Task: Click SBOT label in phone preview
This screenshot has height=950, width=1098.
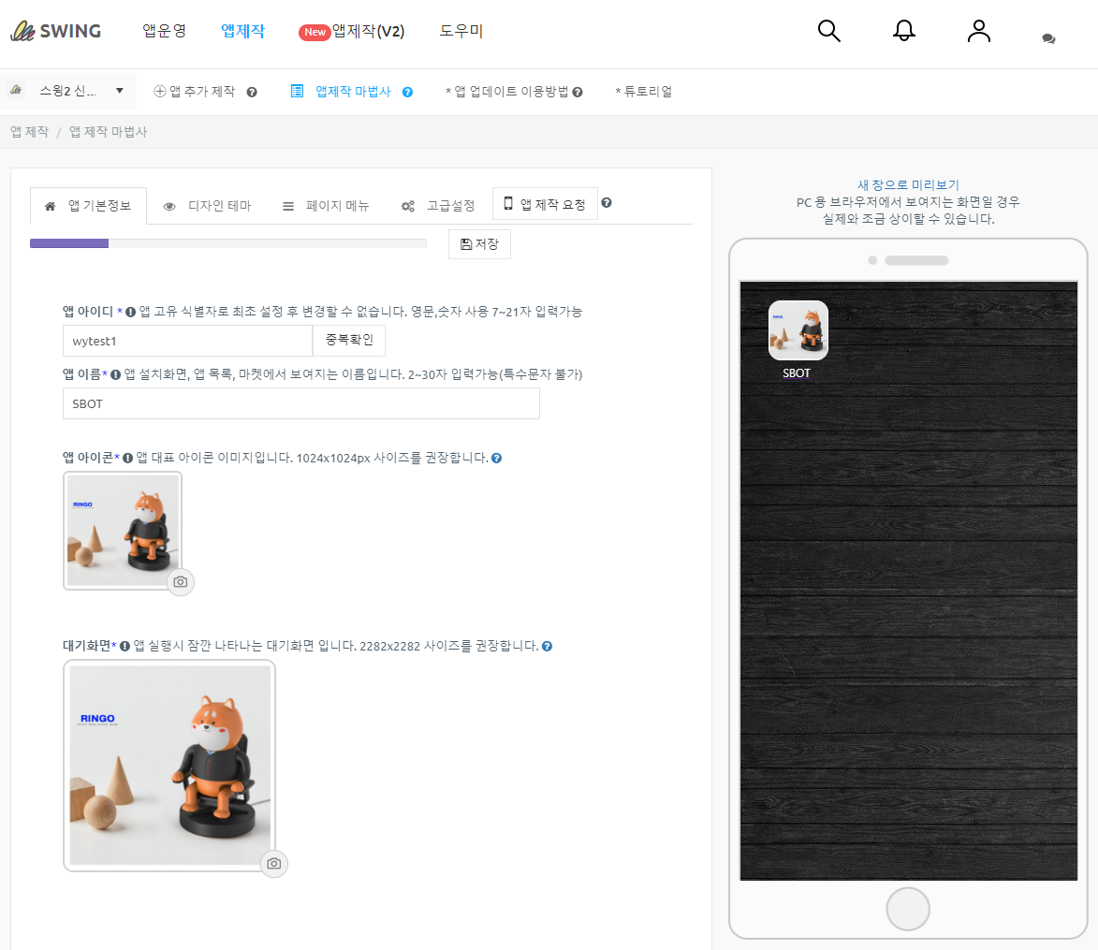Action: coord(797,373)
